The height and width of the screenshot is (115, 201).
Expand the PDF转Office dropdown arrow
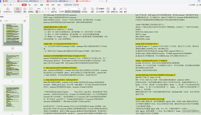[x=12, y=12]
